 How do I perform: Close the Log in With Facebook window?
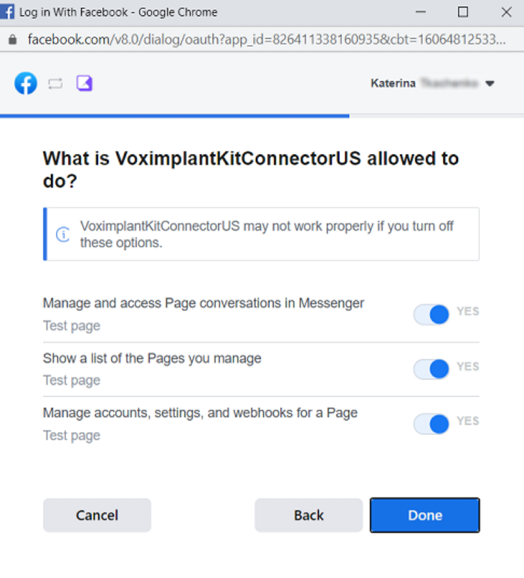pos(507,12)
